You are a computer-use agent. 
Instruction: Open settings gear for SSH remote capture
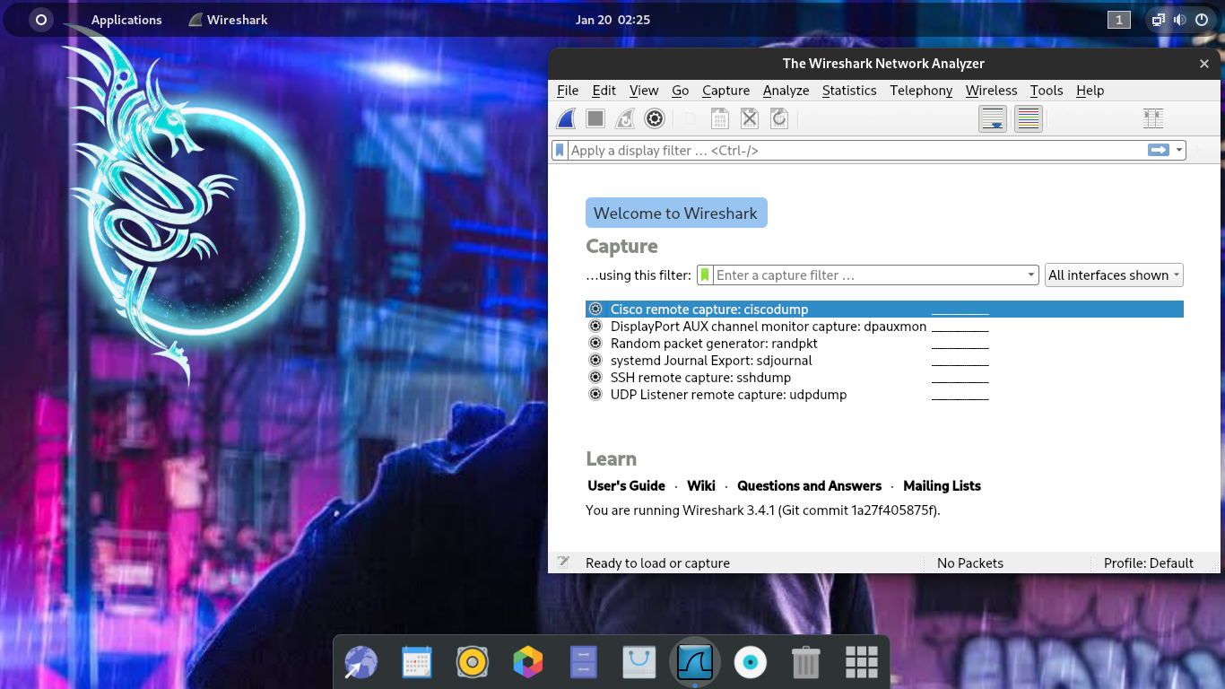click(595, 378)
